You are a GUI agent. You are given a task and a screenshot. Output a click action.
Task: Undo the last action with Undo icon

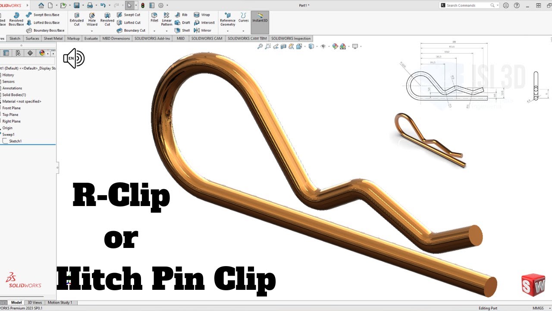click(x=103, y=6)
